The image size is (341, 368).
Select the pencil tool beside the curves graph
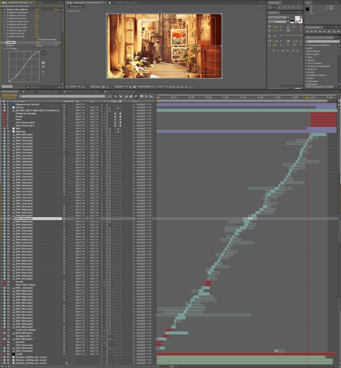coord(43,57)
